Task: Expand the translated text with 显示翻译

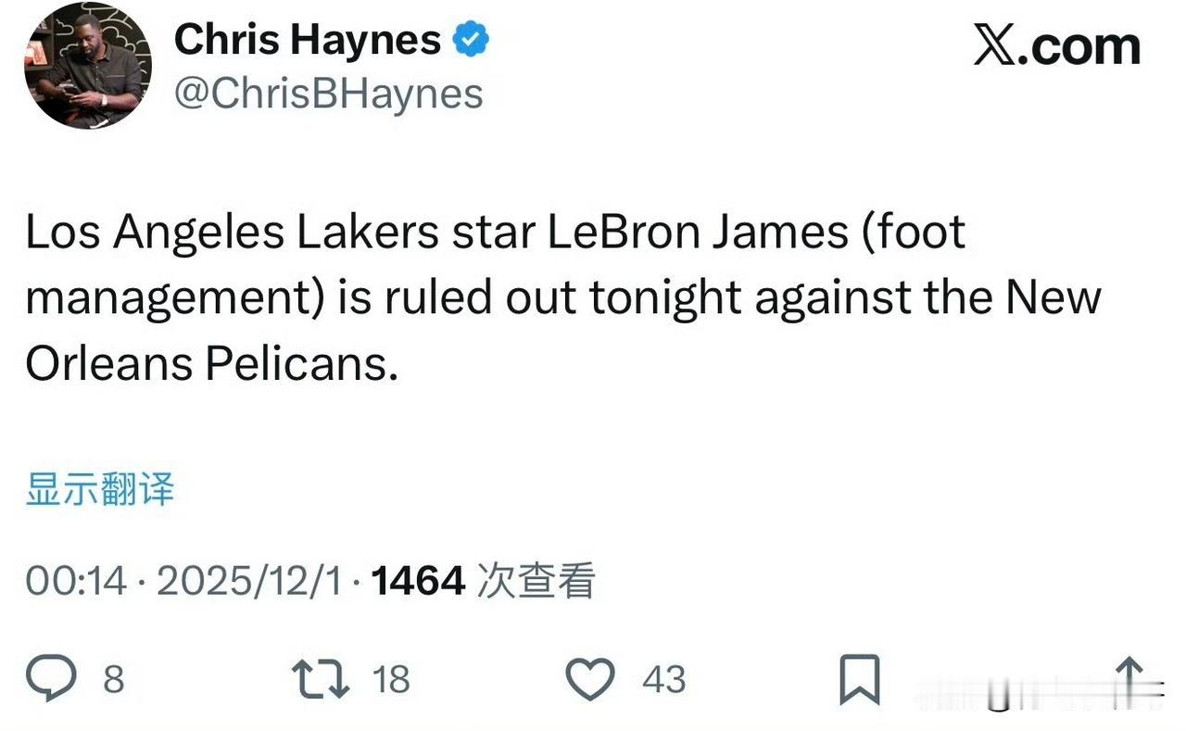Action: 98,491
